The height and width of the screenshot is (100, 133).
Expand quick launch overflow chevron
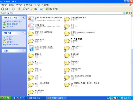(x=24, y=98)
